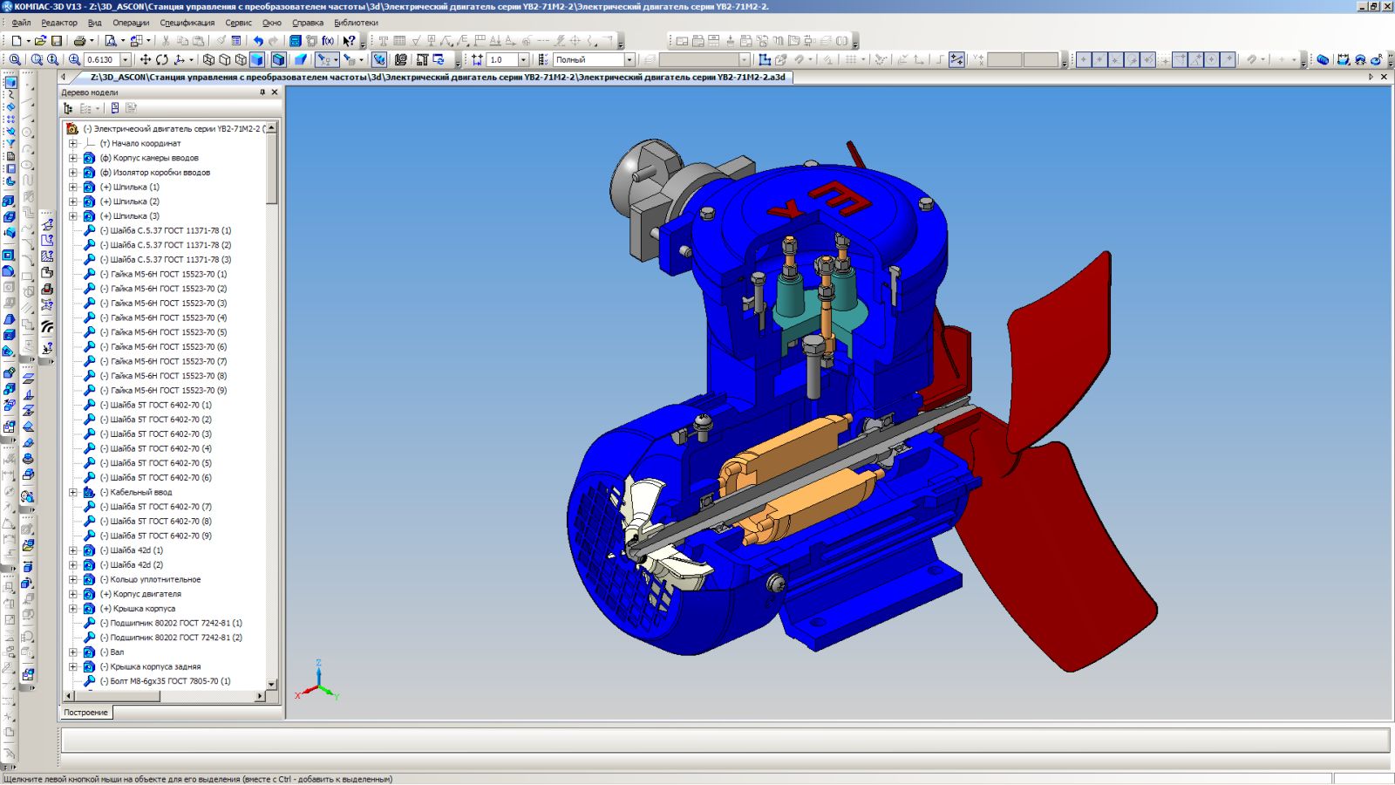Open an existing document via folder icon
Image resolution: width=1395 pixels, height=785 pixels.
(x=40, y=41)
